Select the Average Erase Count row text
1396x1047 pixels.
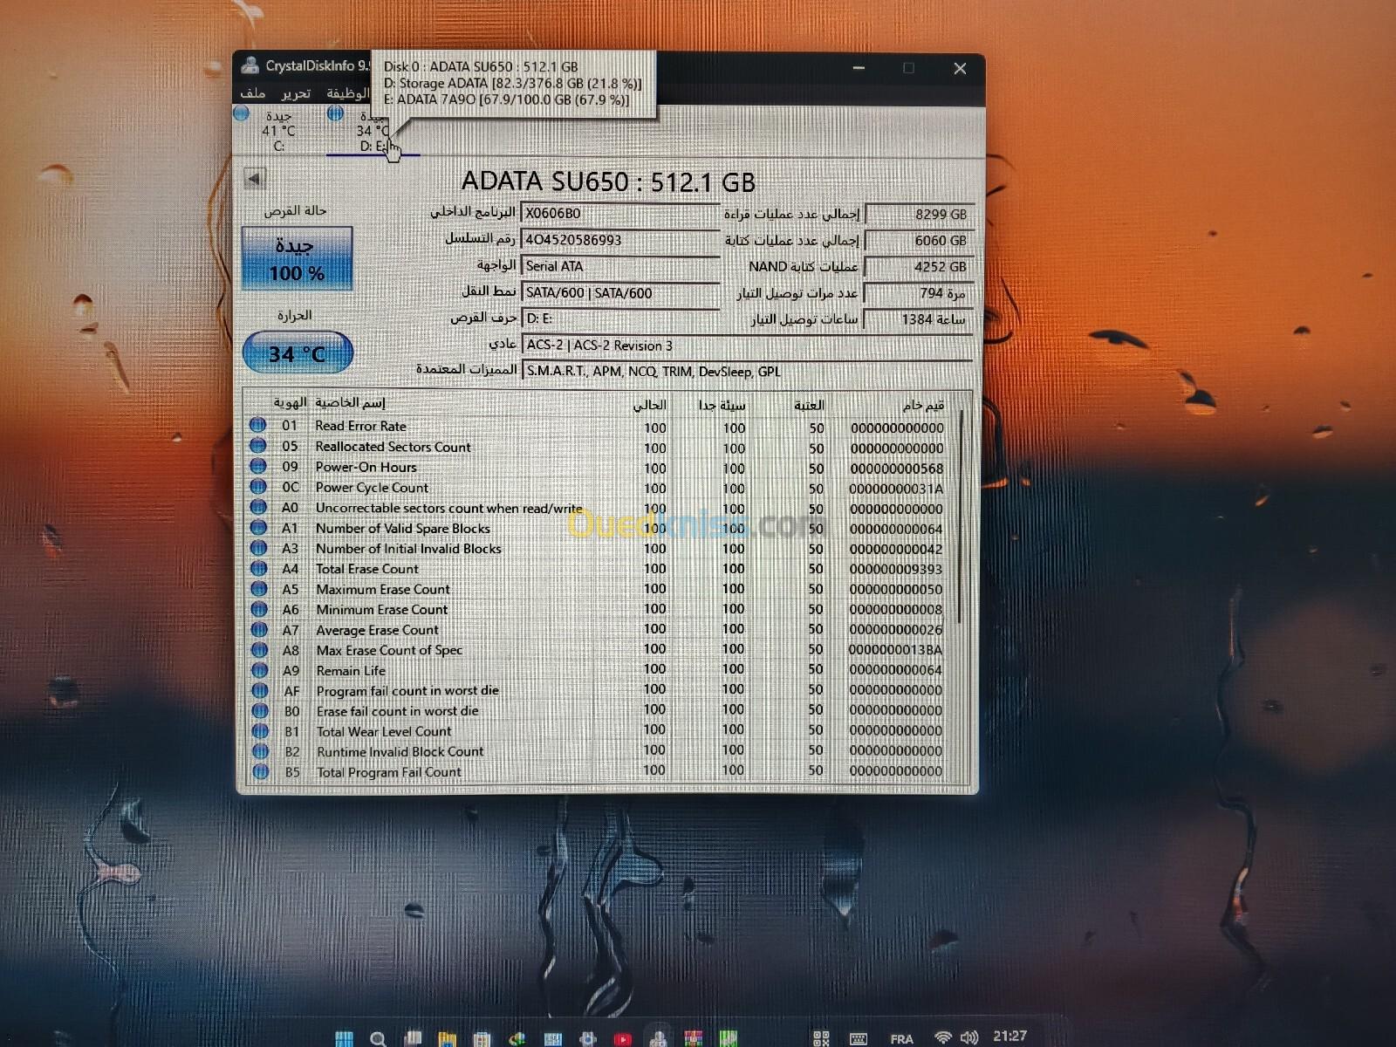[377, 630]
